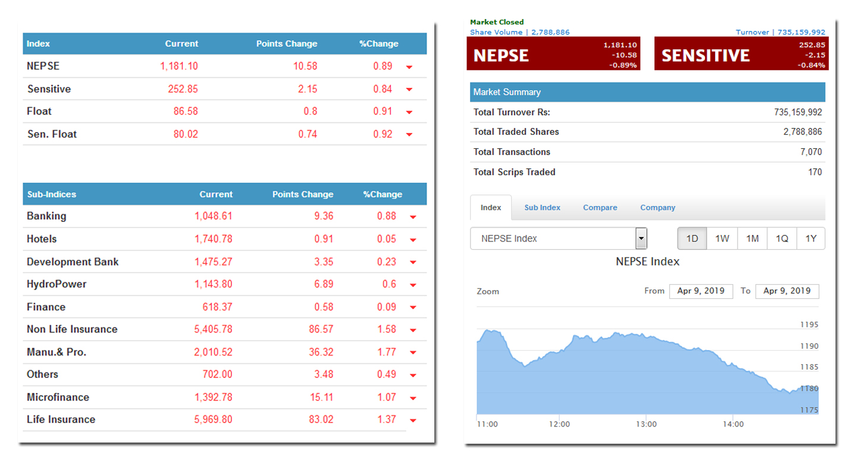Click the Finance row label
Viewport: 845px width, 455px height.
[x=46, y=307]
